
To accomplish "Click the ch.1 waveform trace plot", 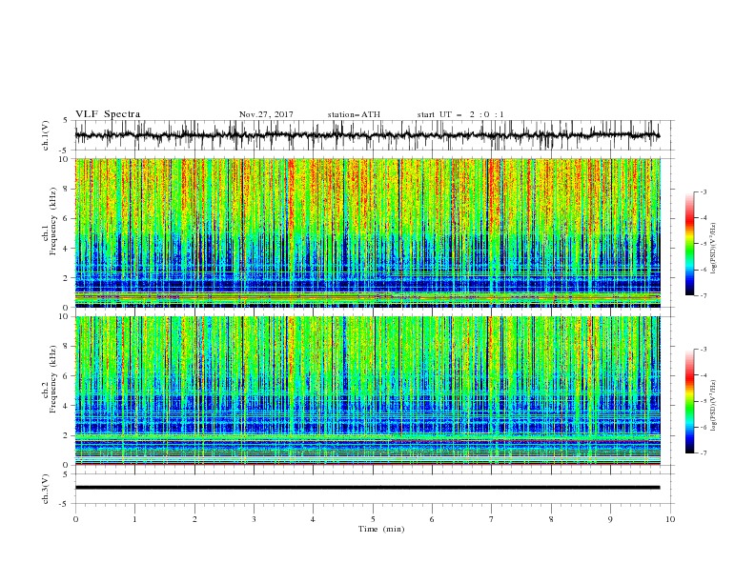I will [x=367, y=135].
